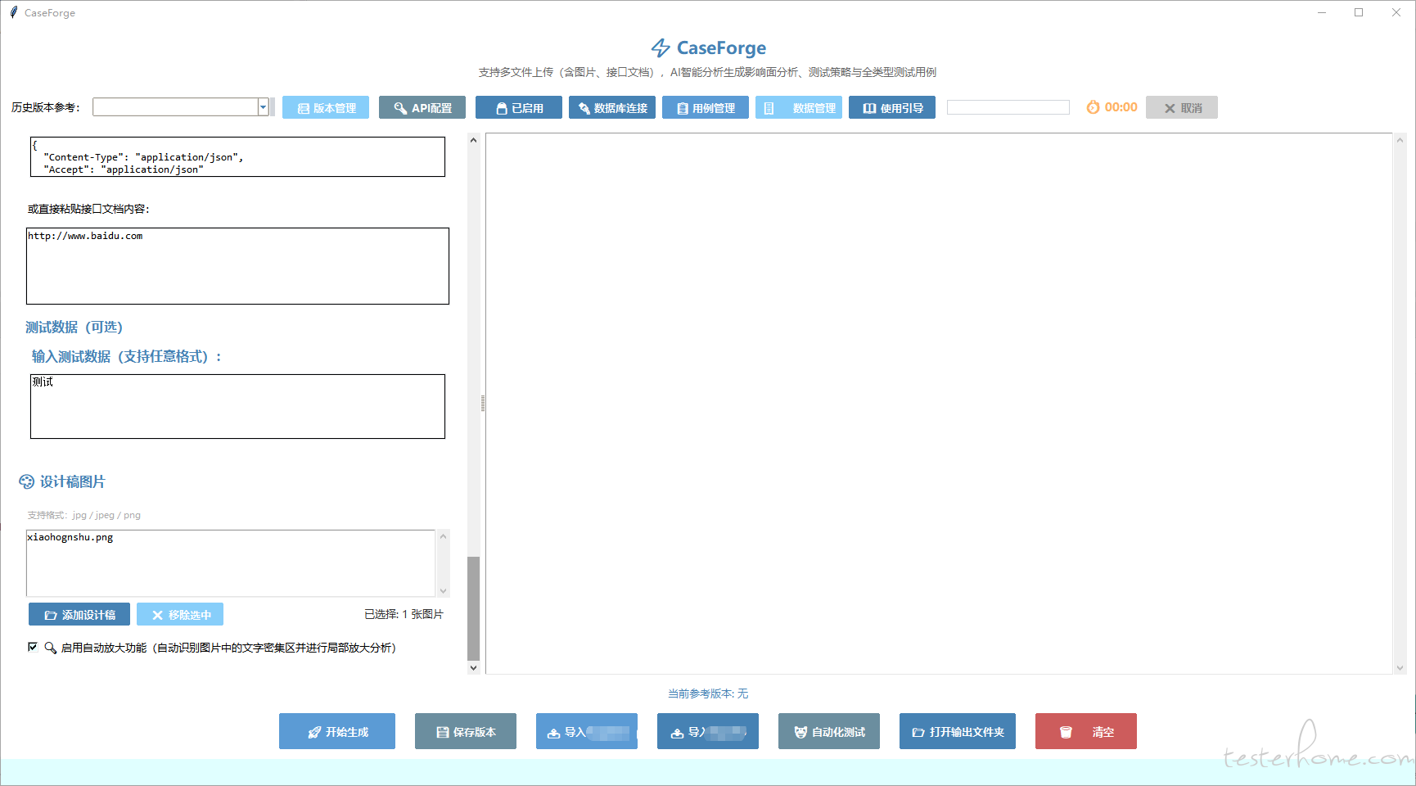Image resolution: width=1416 pixels, height=786 pixels.
Task: Open the 使用引导 guide
Action: 891,108
